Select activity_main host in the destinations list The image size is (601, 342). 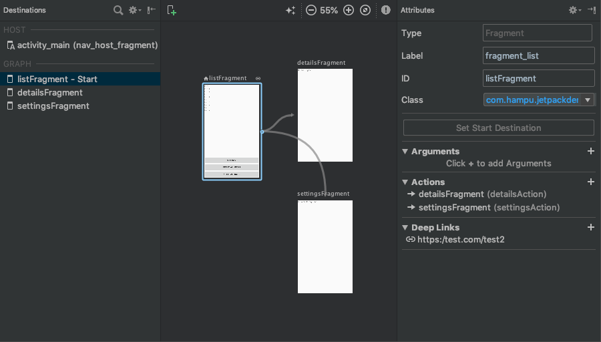[x=87, y=45]
